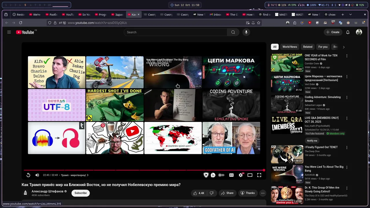Dislike the video
This screenshot has width=370, height=208.
(212, 193)
